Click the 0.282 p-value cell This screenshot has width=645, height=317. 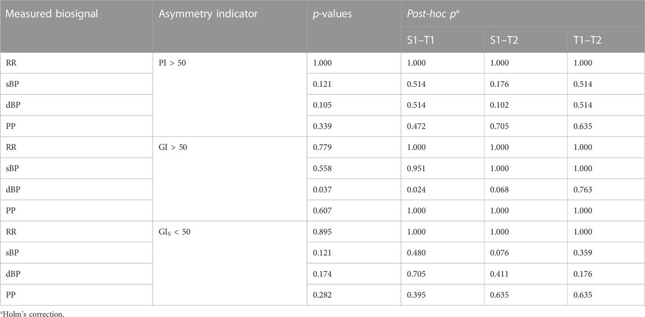(354, 295)
